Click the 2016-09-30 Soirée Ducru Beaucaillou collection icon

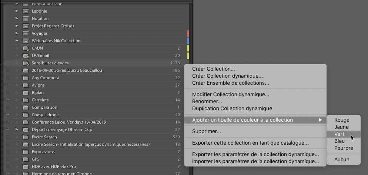point(25,70)
